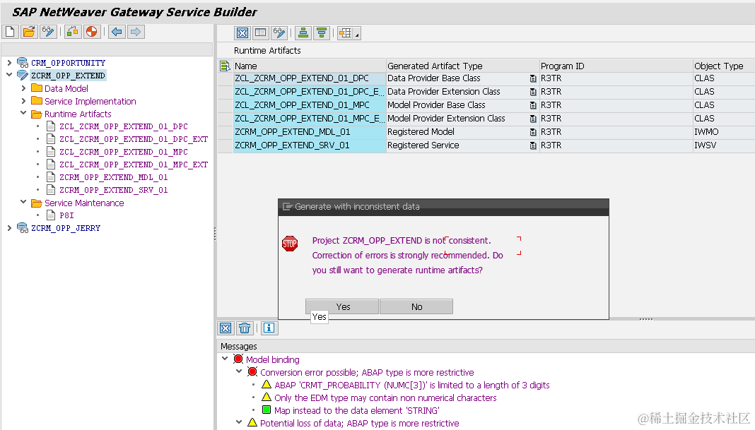Click the Details view icon in right toolbar
This screenshot has width=755, height=430.
coord(260,33)
